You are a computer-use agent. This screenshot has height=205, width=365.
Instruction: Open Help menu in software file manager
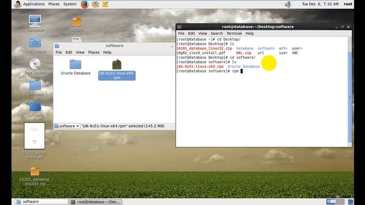(x=107, y=52)
